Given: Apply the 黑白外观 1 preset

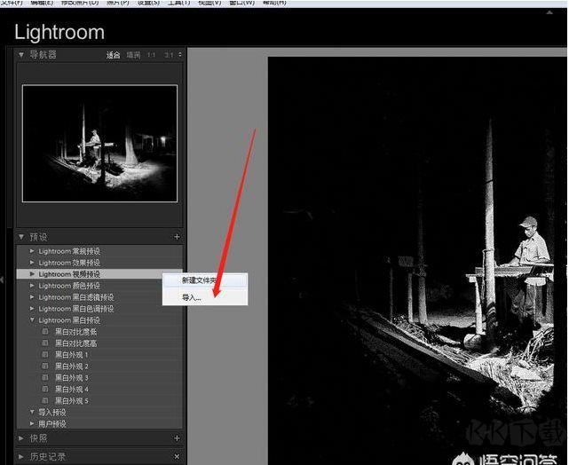Looking at the screenshot, I should pyautogui.click(x=72, y=355).
